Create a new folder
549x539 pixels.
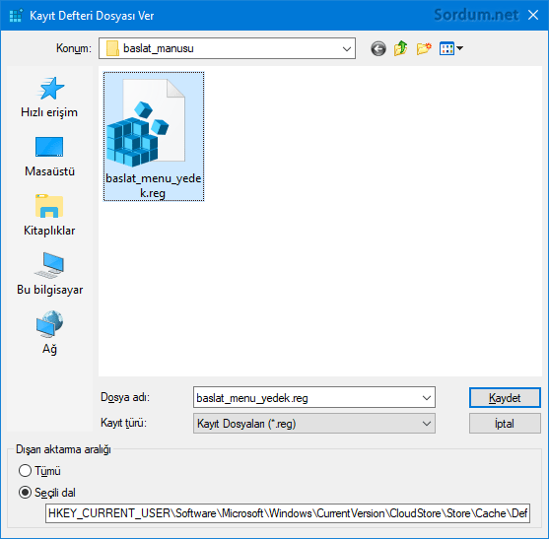pos(424,48)
